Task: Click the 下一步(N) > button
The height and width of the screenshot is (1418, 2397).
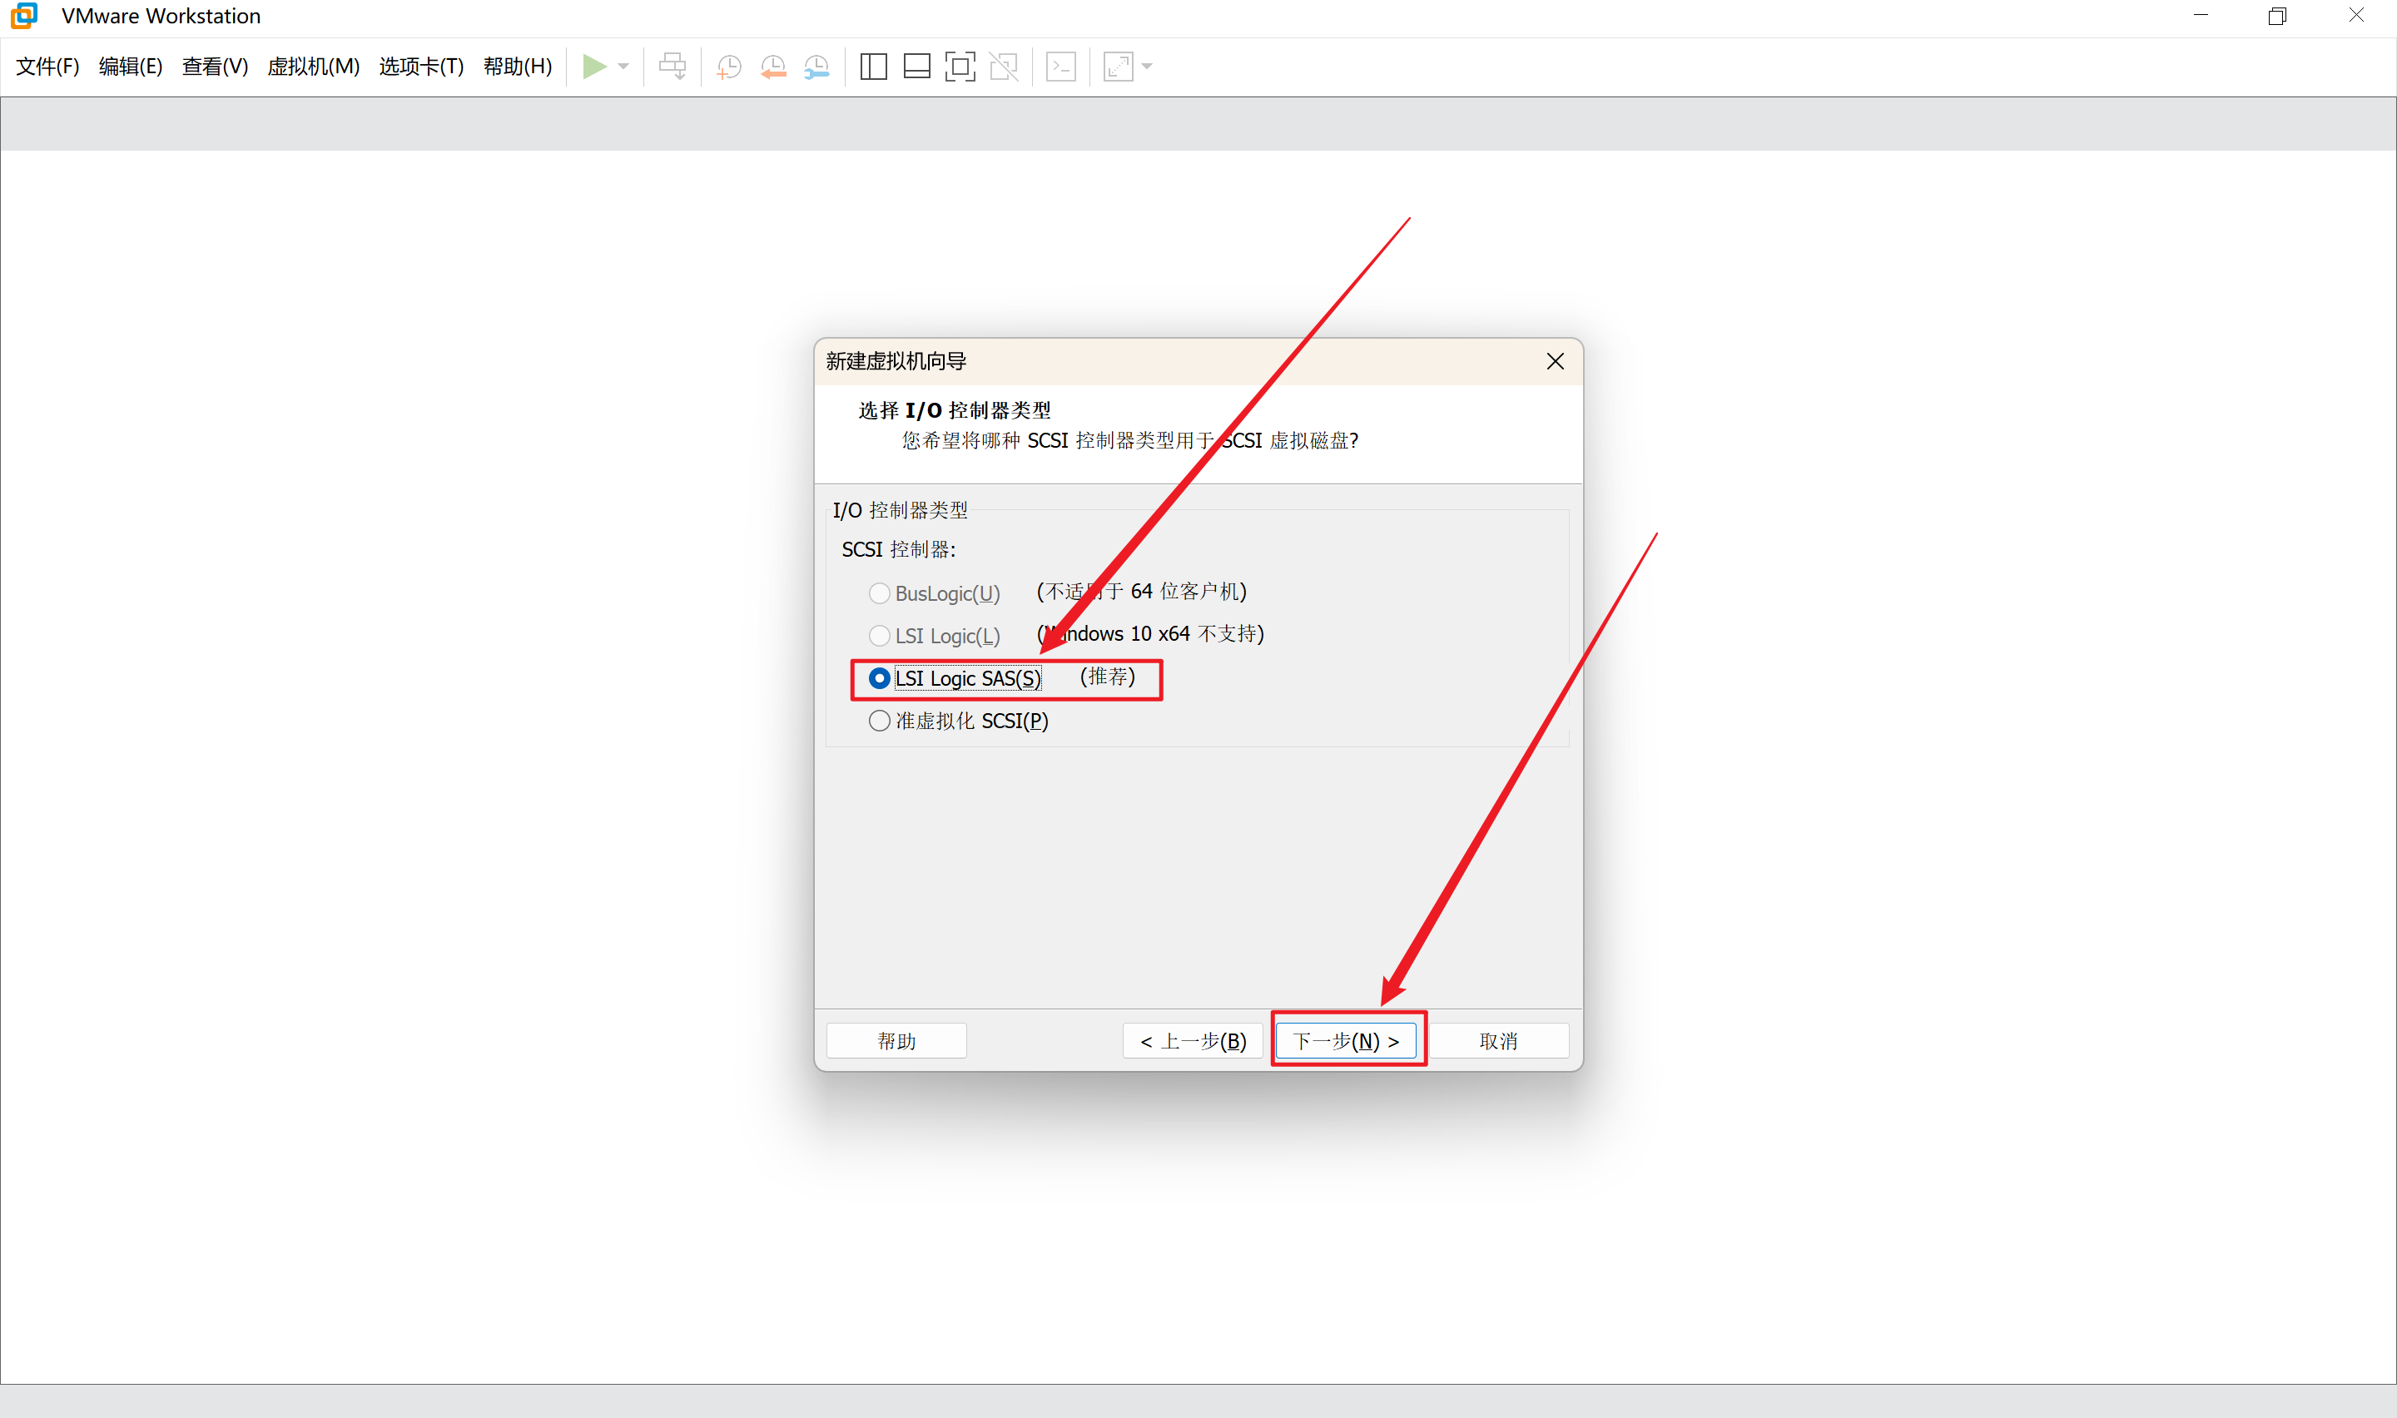Action: [x=1345, y=1040]
